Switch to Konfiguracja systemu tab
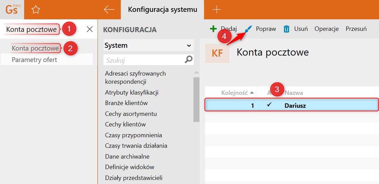379x184 pixels. (162, 9)
